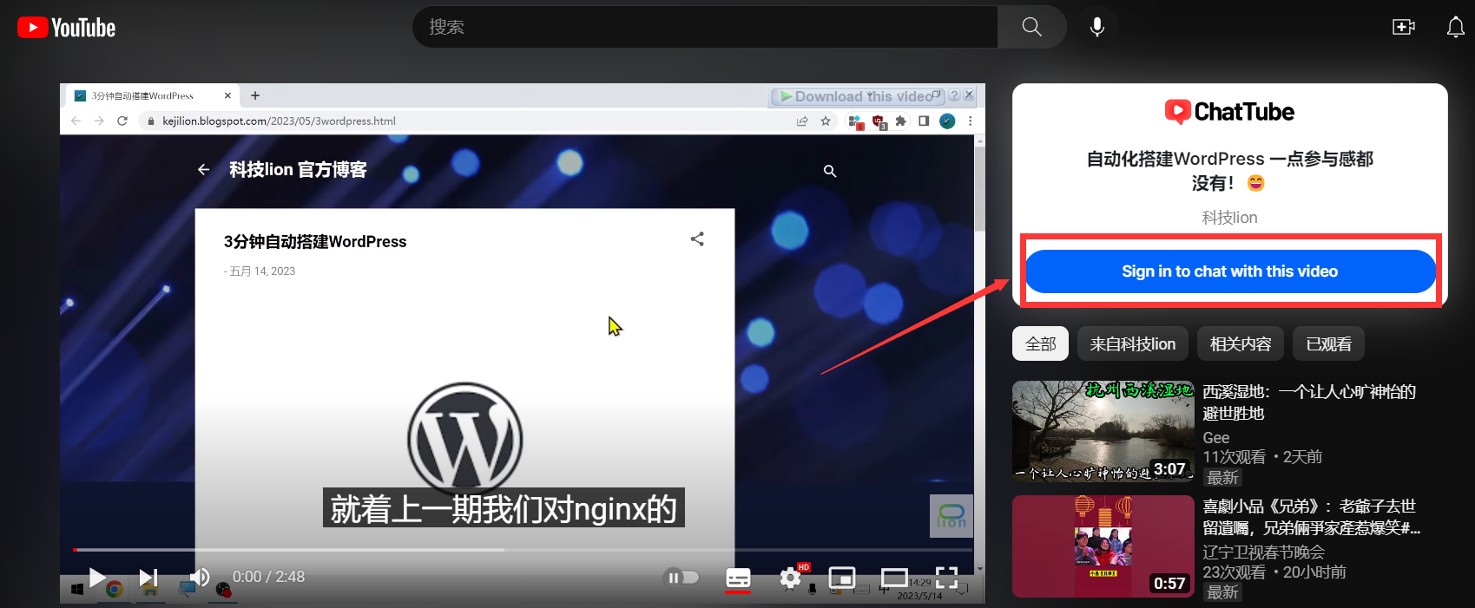Screen dimensions: 1475x608
Task: Mute the video volume
Action: tap(200, 577)
